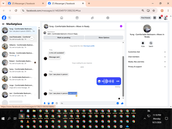Launch VLC from the taskbar cone icon
This screenshot has width=172, height=129.
pyautogui.click(x=28, y=121)
